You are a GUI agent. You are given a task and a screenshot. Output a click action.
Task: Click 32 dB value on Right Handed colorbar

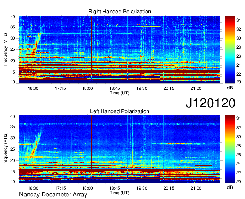[x=239, y=29]
